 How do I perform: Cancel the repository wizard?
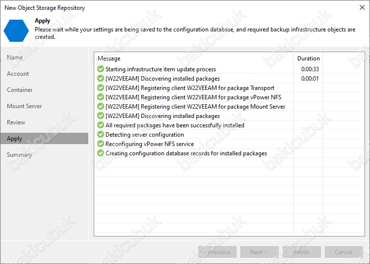[344, 252]
